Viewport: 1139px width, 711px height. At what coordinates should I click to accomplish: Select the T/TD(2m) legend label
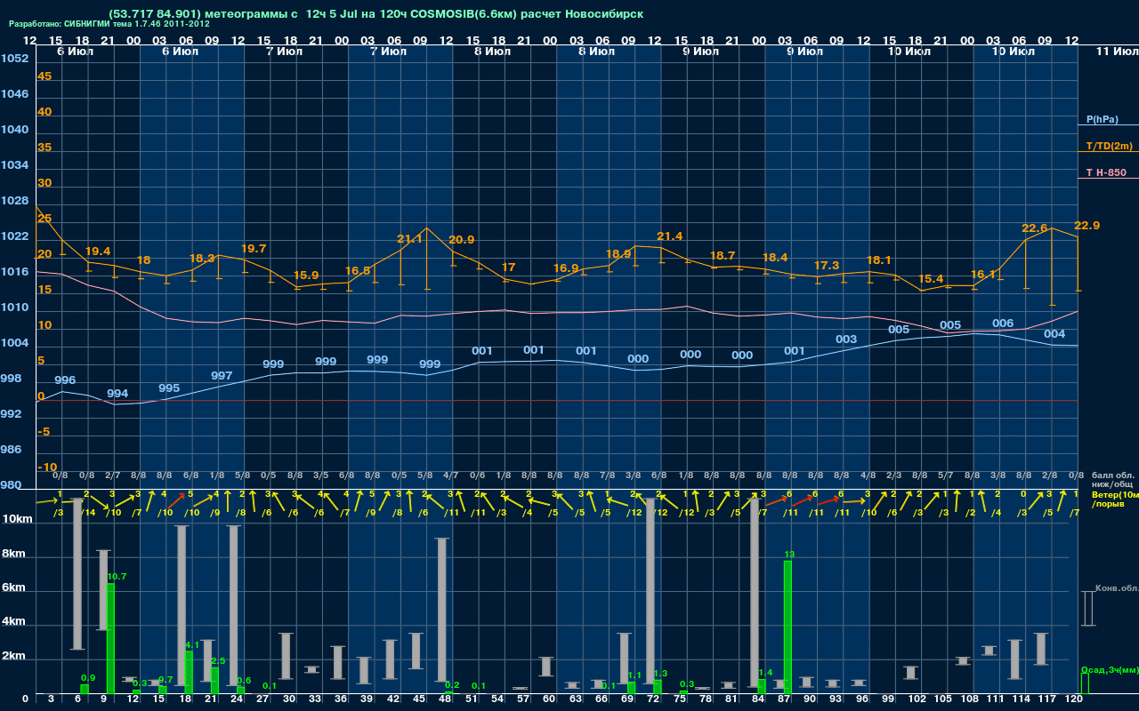1109,146
